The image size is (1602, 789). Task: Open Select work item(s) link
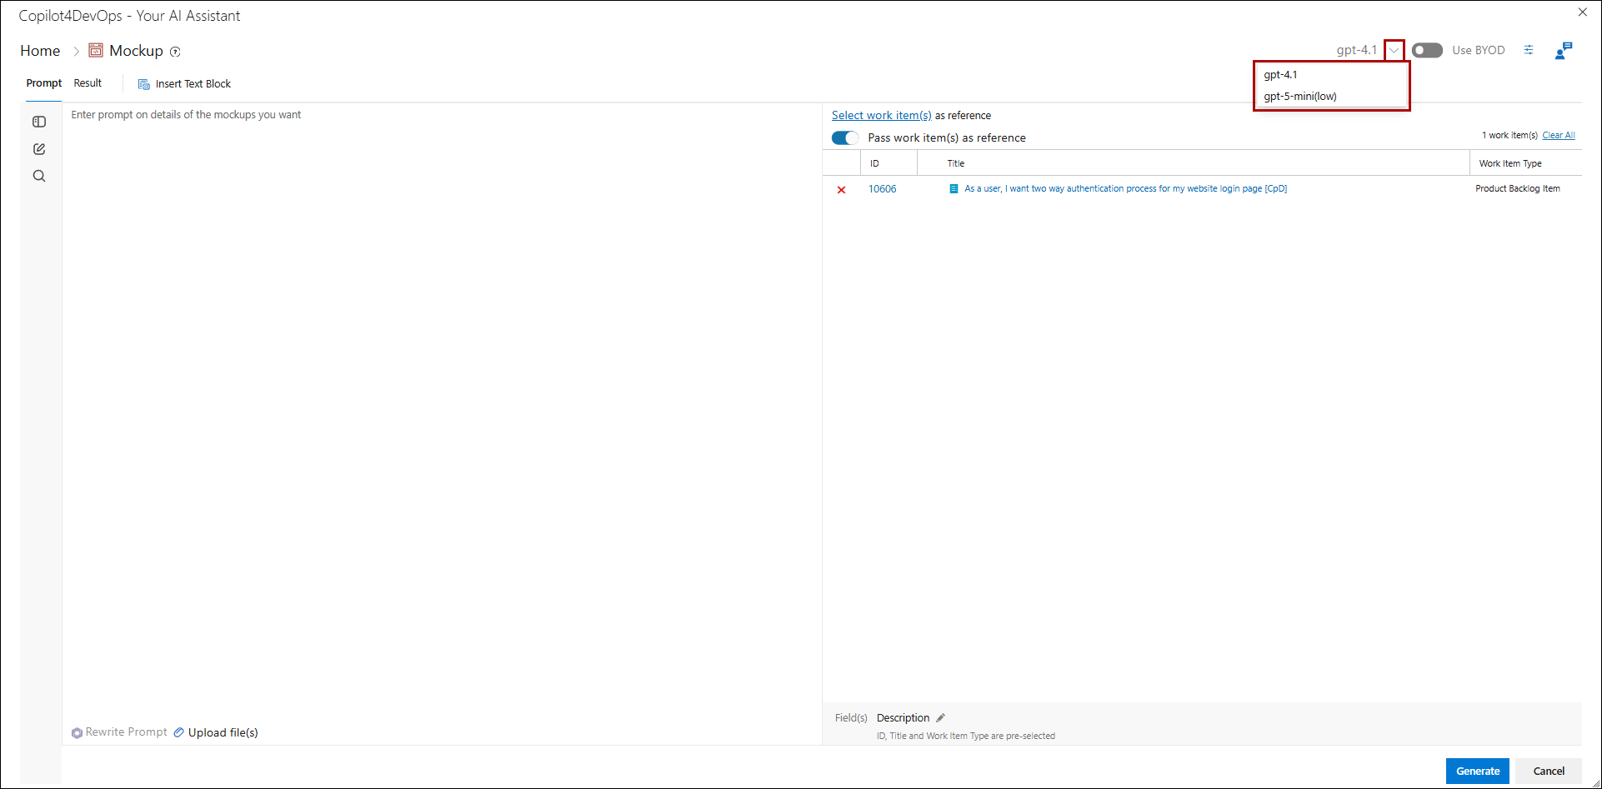(x=881, y=116)
